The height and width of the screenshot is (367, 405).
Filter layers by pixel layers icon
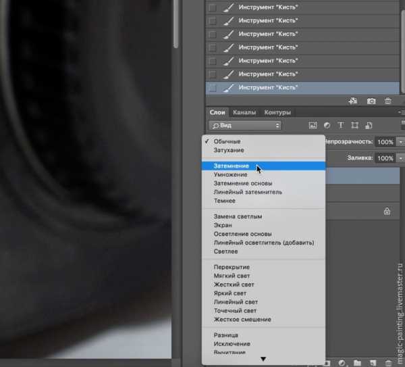pos(313,126)
